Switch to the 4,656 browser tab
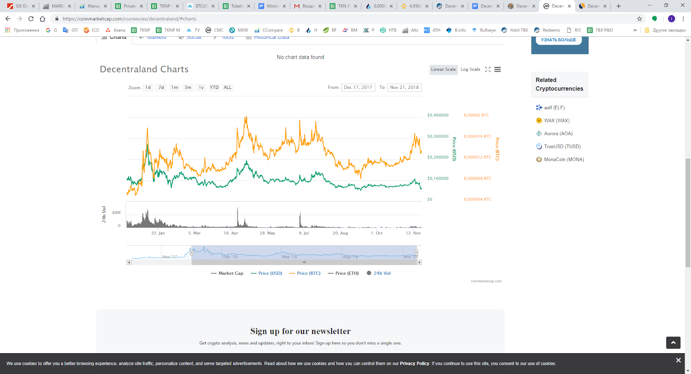 pyautogui.click(x=415, y=6)
